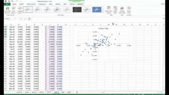The height and width of the screenshot is (95, 169).
Task: Redo the last undone action
Action: [17, 1]
